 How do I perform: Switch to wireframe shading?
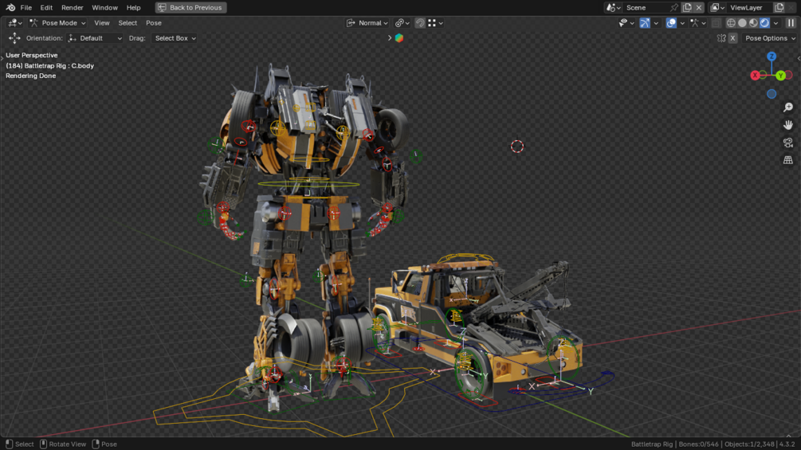pyautogui.click(x=731, y=23)
